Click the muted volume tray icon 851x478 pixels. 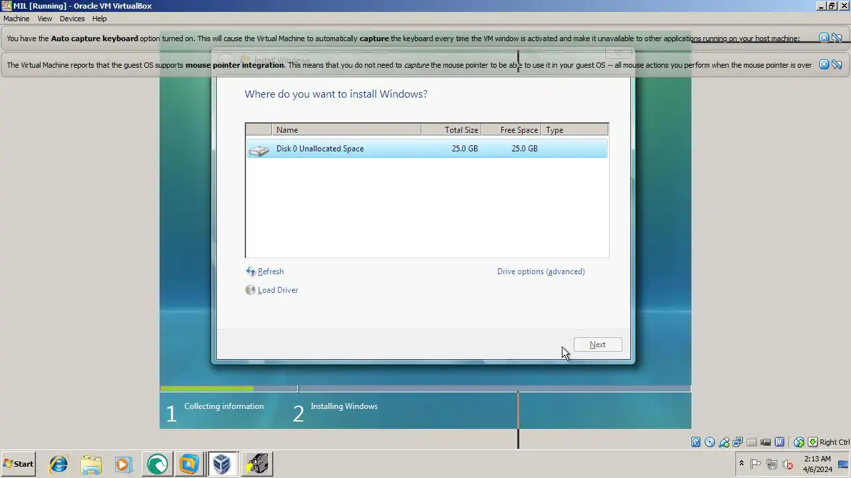(x=788, y=464)
